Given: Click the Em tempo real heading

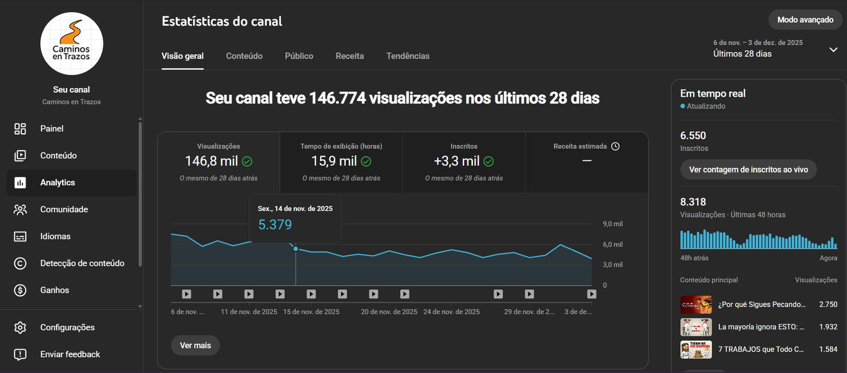Looking at the screenshot, I should (x=713, y=94).
